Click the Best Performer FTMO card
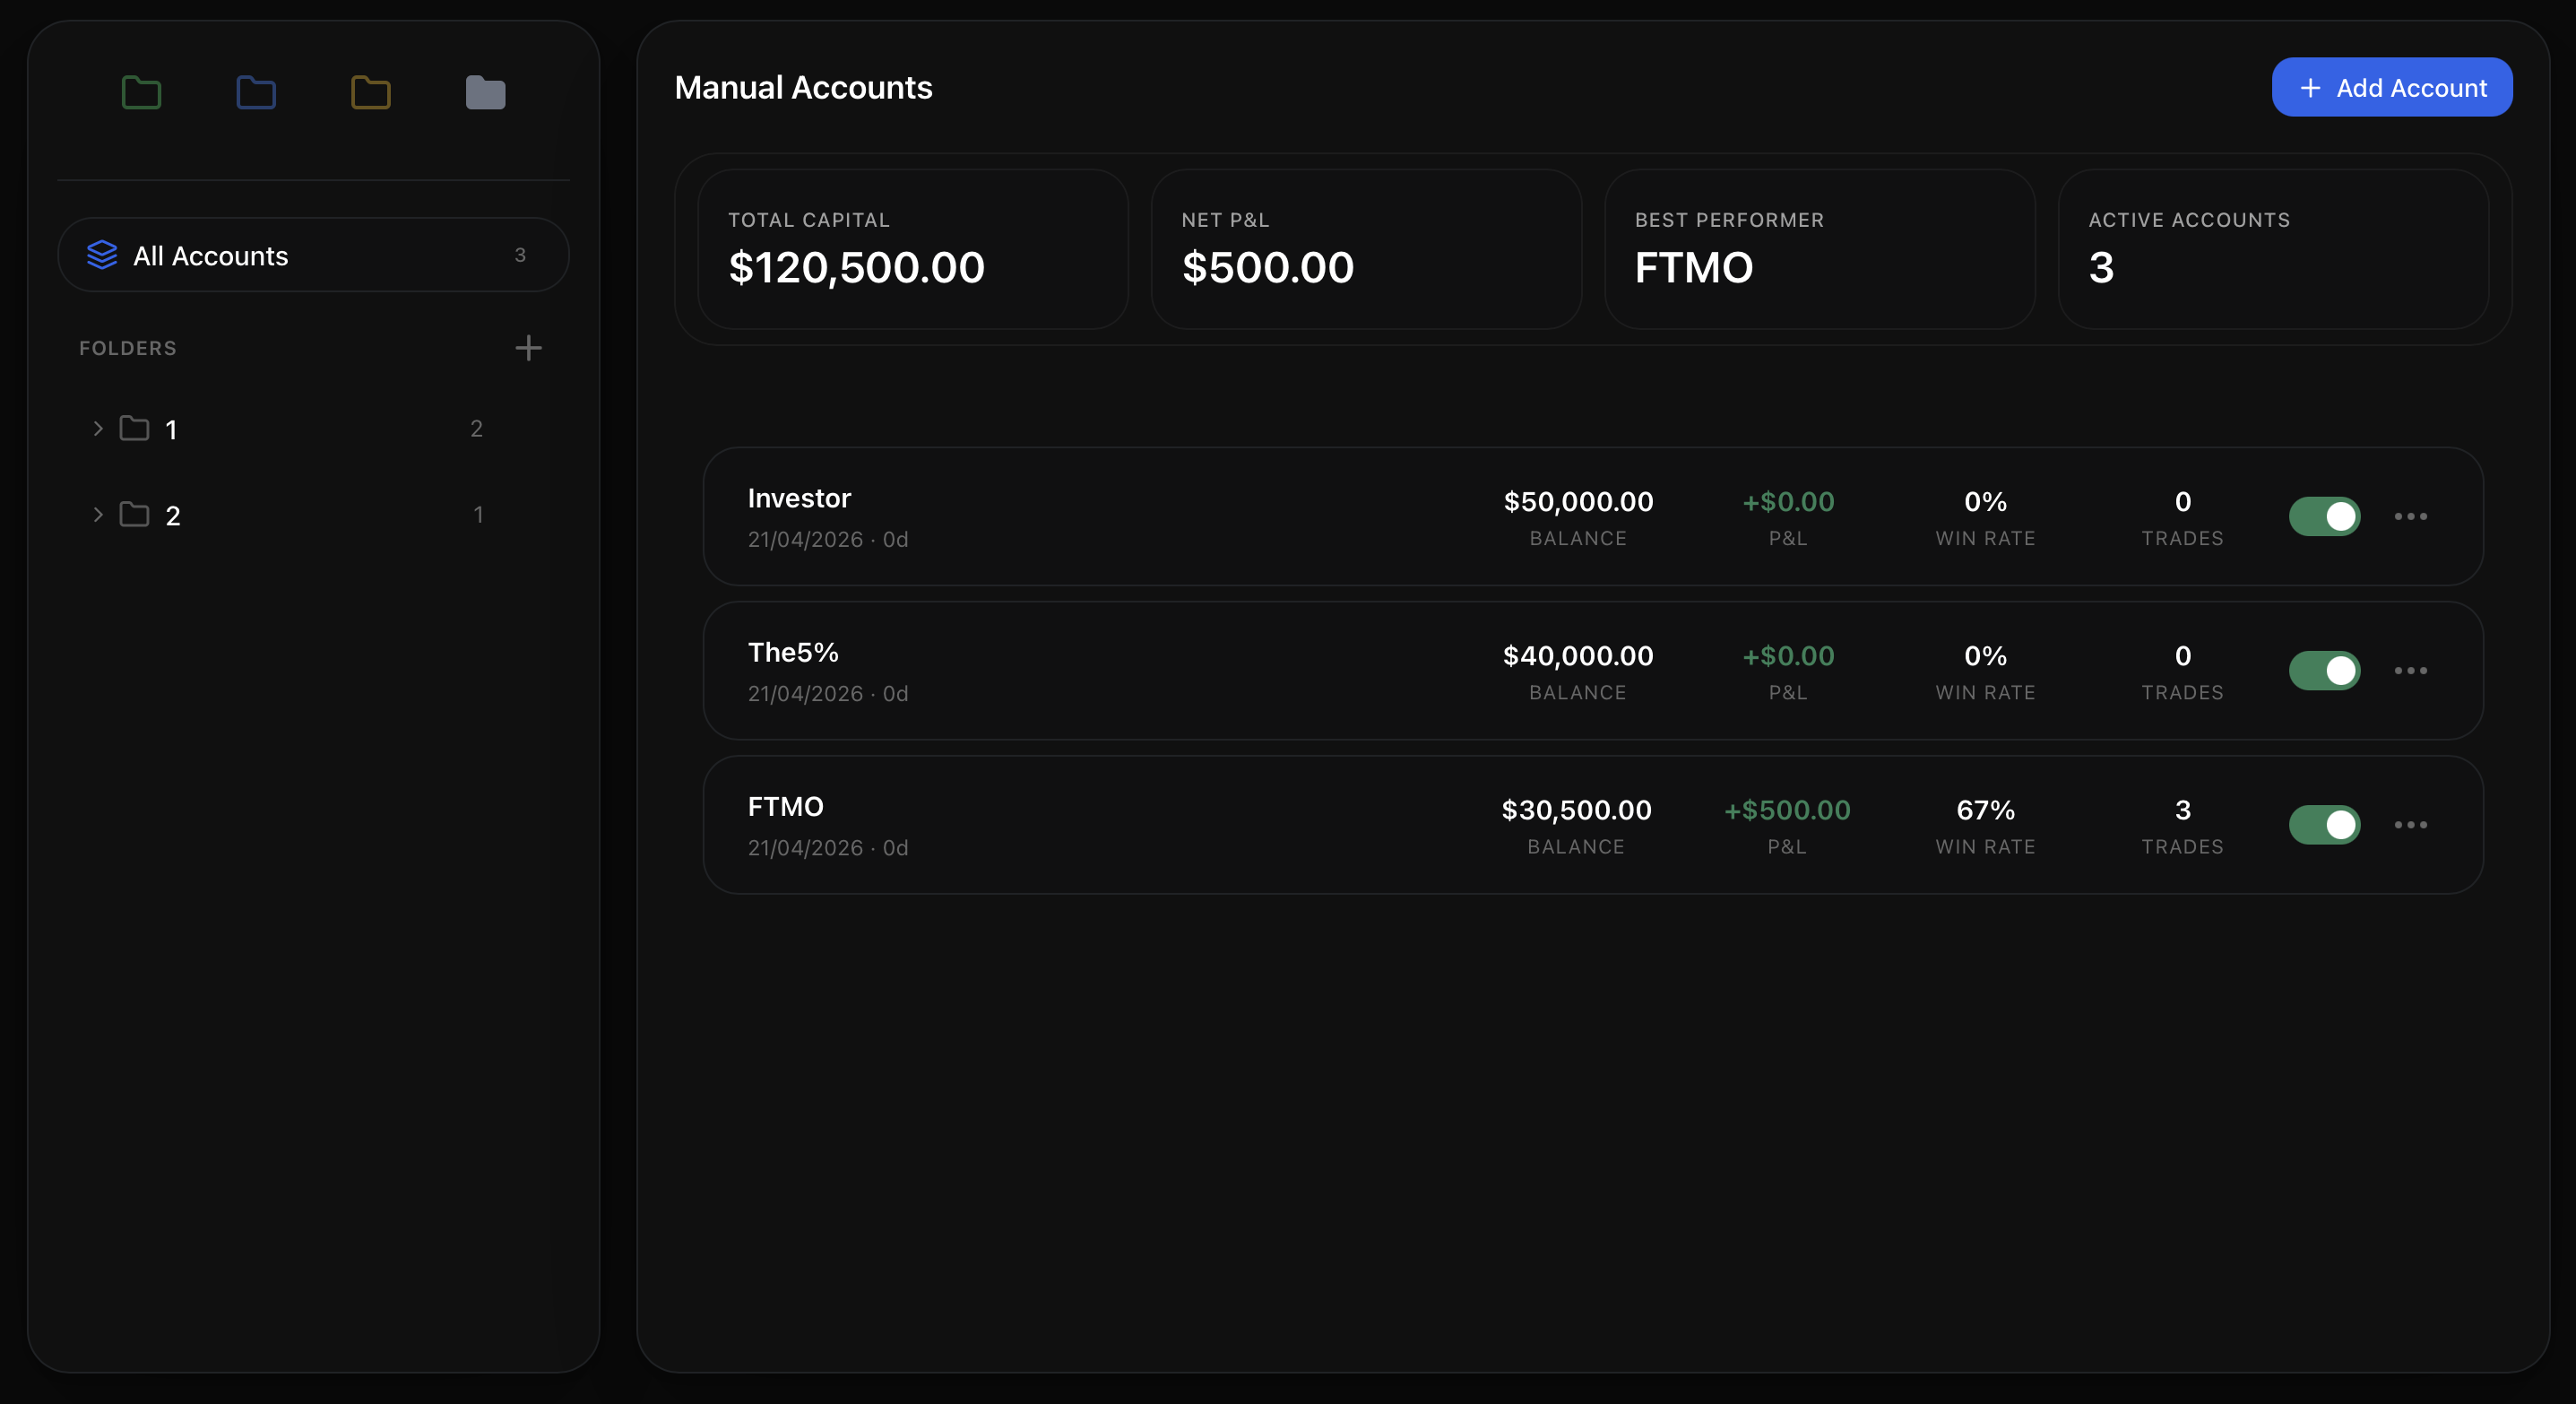Image resolution: width=2576 pixels, height=1404 pixels. [x=1820, y=249]
